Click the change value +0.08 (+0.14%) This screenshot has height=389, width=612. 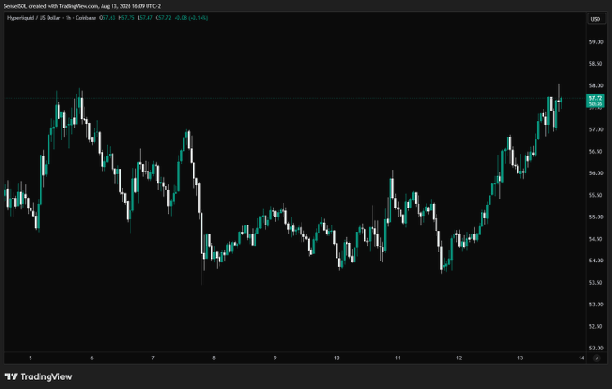[191, 18]
